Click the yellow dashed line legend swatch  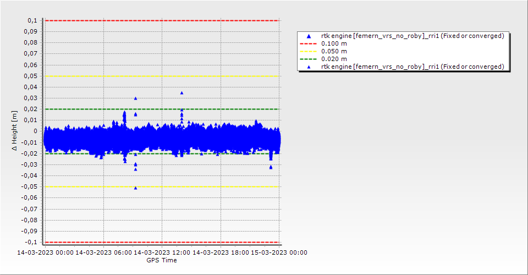309,51
